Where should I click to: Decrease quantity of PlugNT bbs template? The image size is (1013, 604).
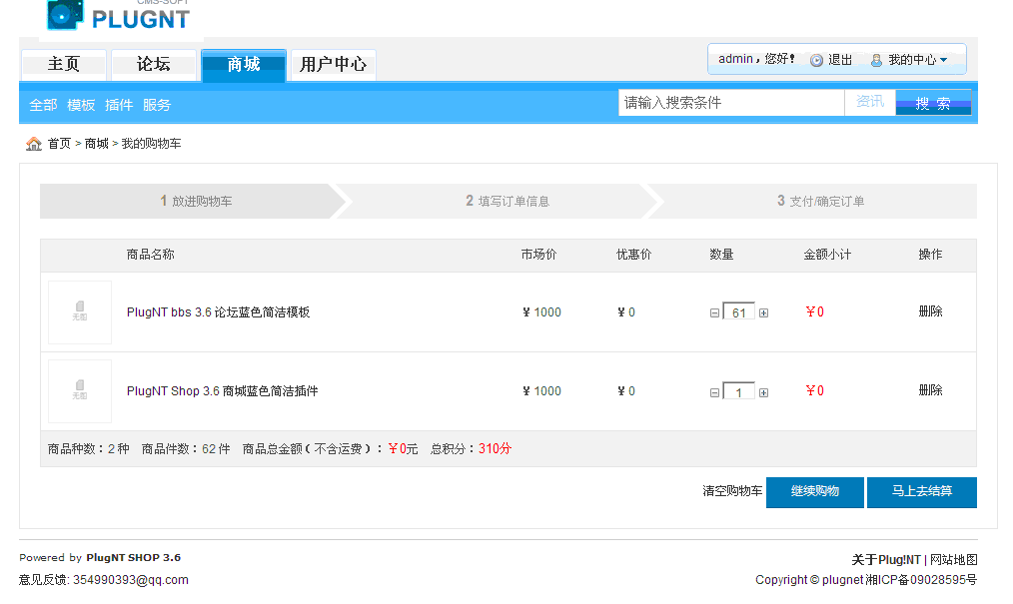click(714, 313)
